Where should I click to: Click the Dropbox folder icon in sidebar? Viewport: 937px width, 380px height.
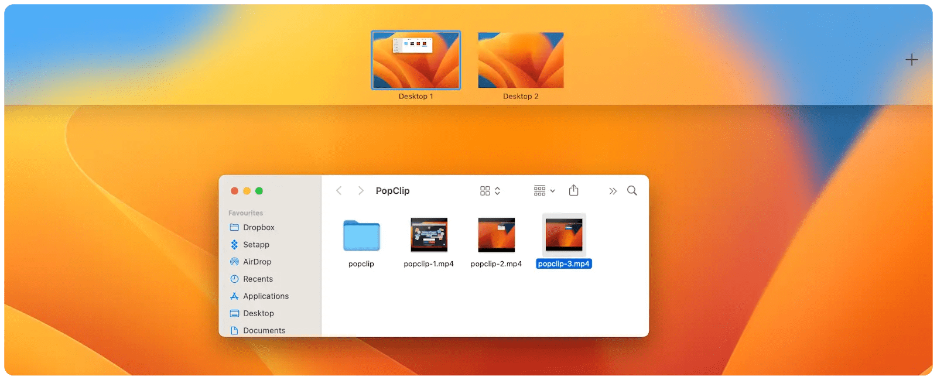coord(234,227)
